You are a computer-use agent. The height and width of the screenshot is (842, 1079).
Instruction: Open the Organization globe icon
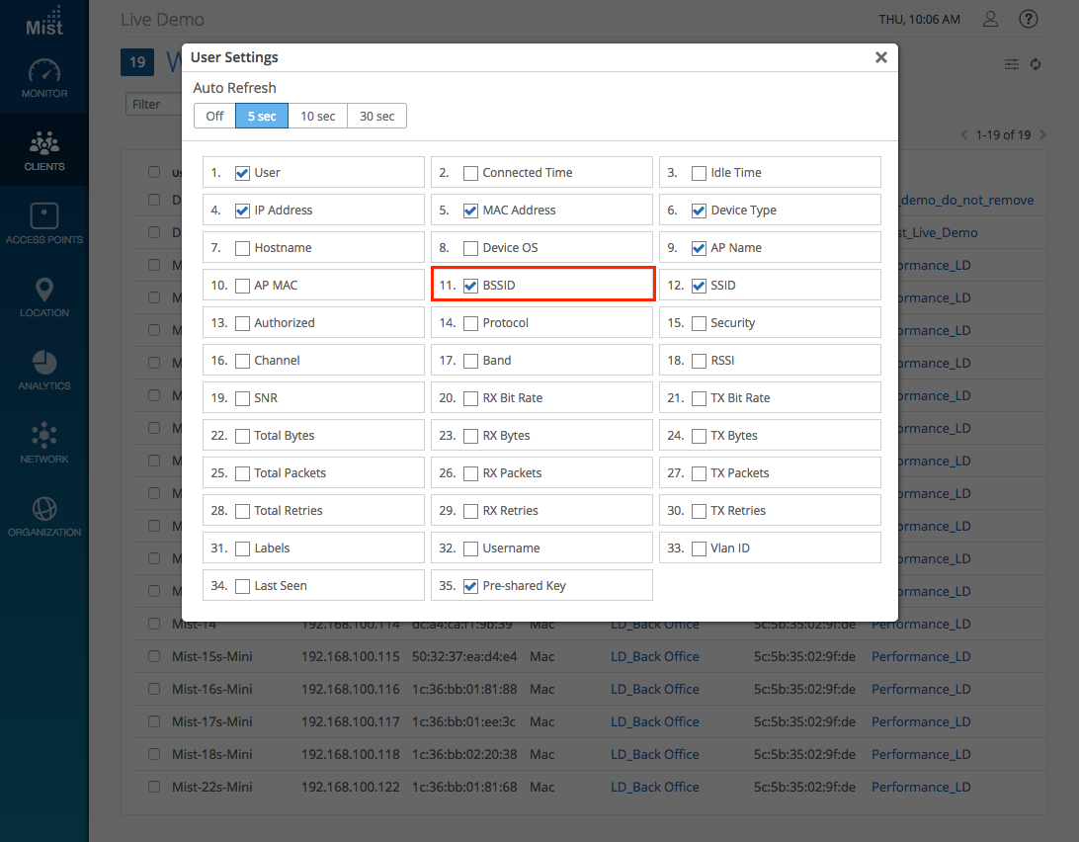(44, 513)
